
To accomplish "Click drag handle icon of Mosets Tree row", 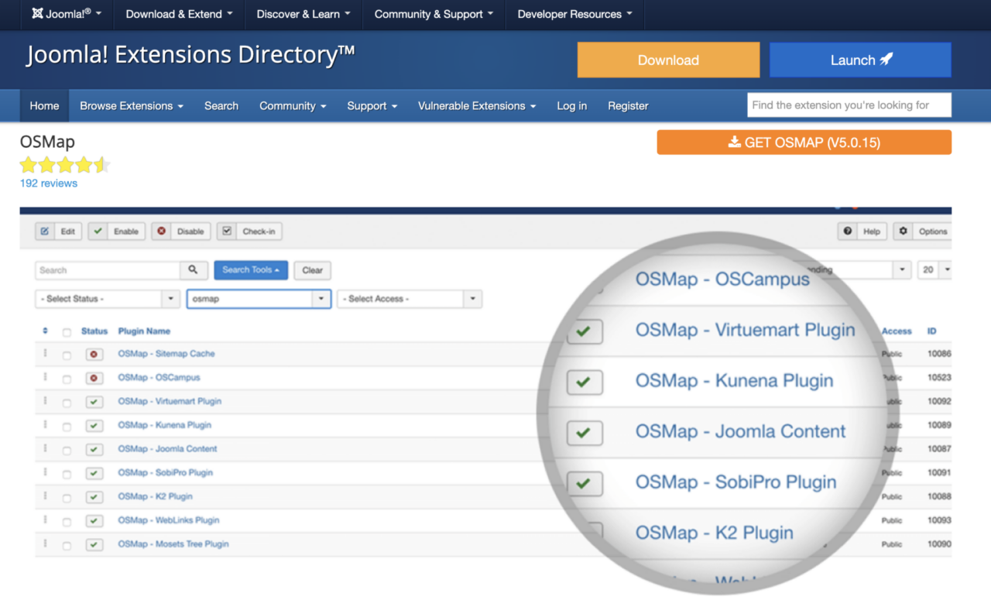I will click(45, 544).
